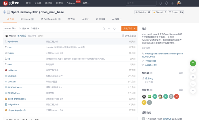The image size is (199, 120).
Task: Open the red M contributor avatar
Action: (177, 96)
